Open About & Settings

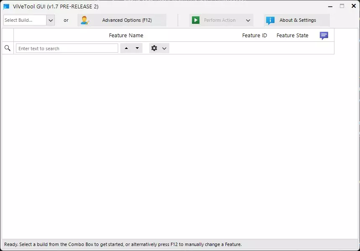pyautogui.click(x=297, y=20)
